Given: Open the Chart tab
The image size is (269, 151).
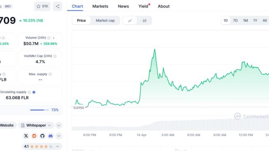Looking at the screenshot, I should (77, 6).
